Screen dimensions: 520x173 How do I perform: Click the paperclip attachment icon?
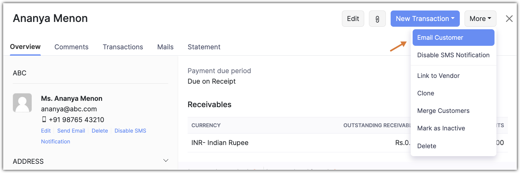377,19
